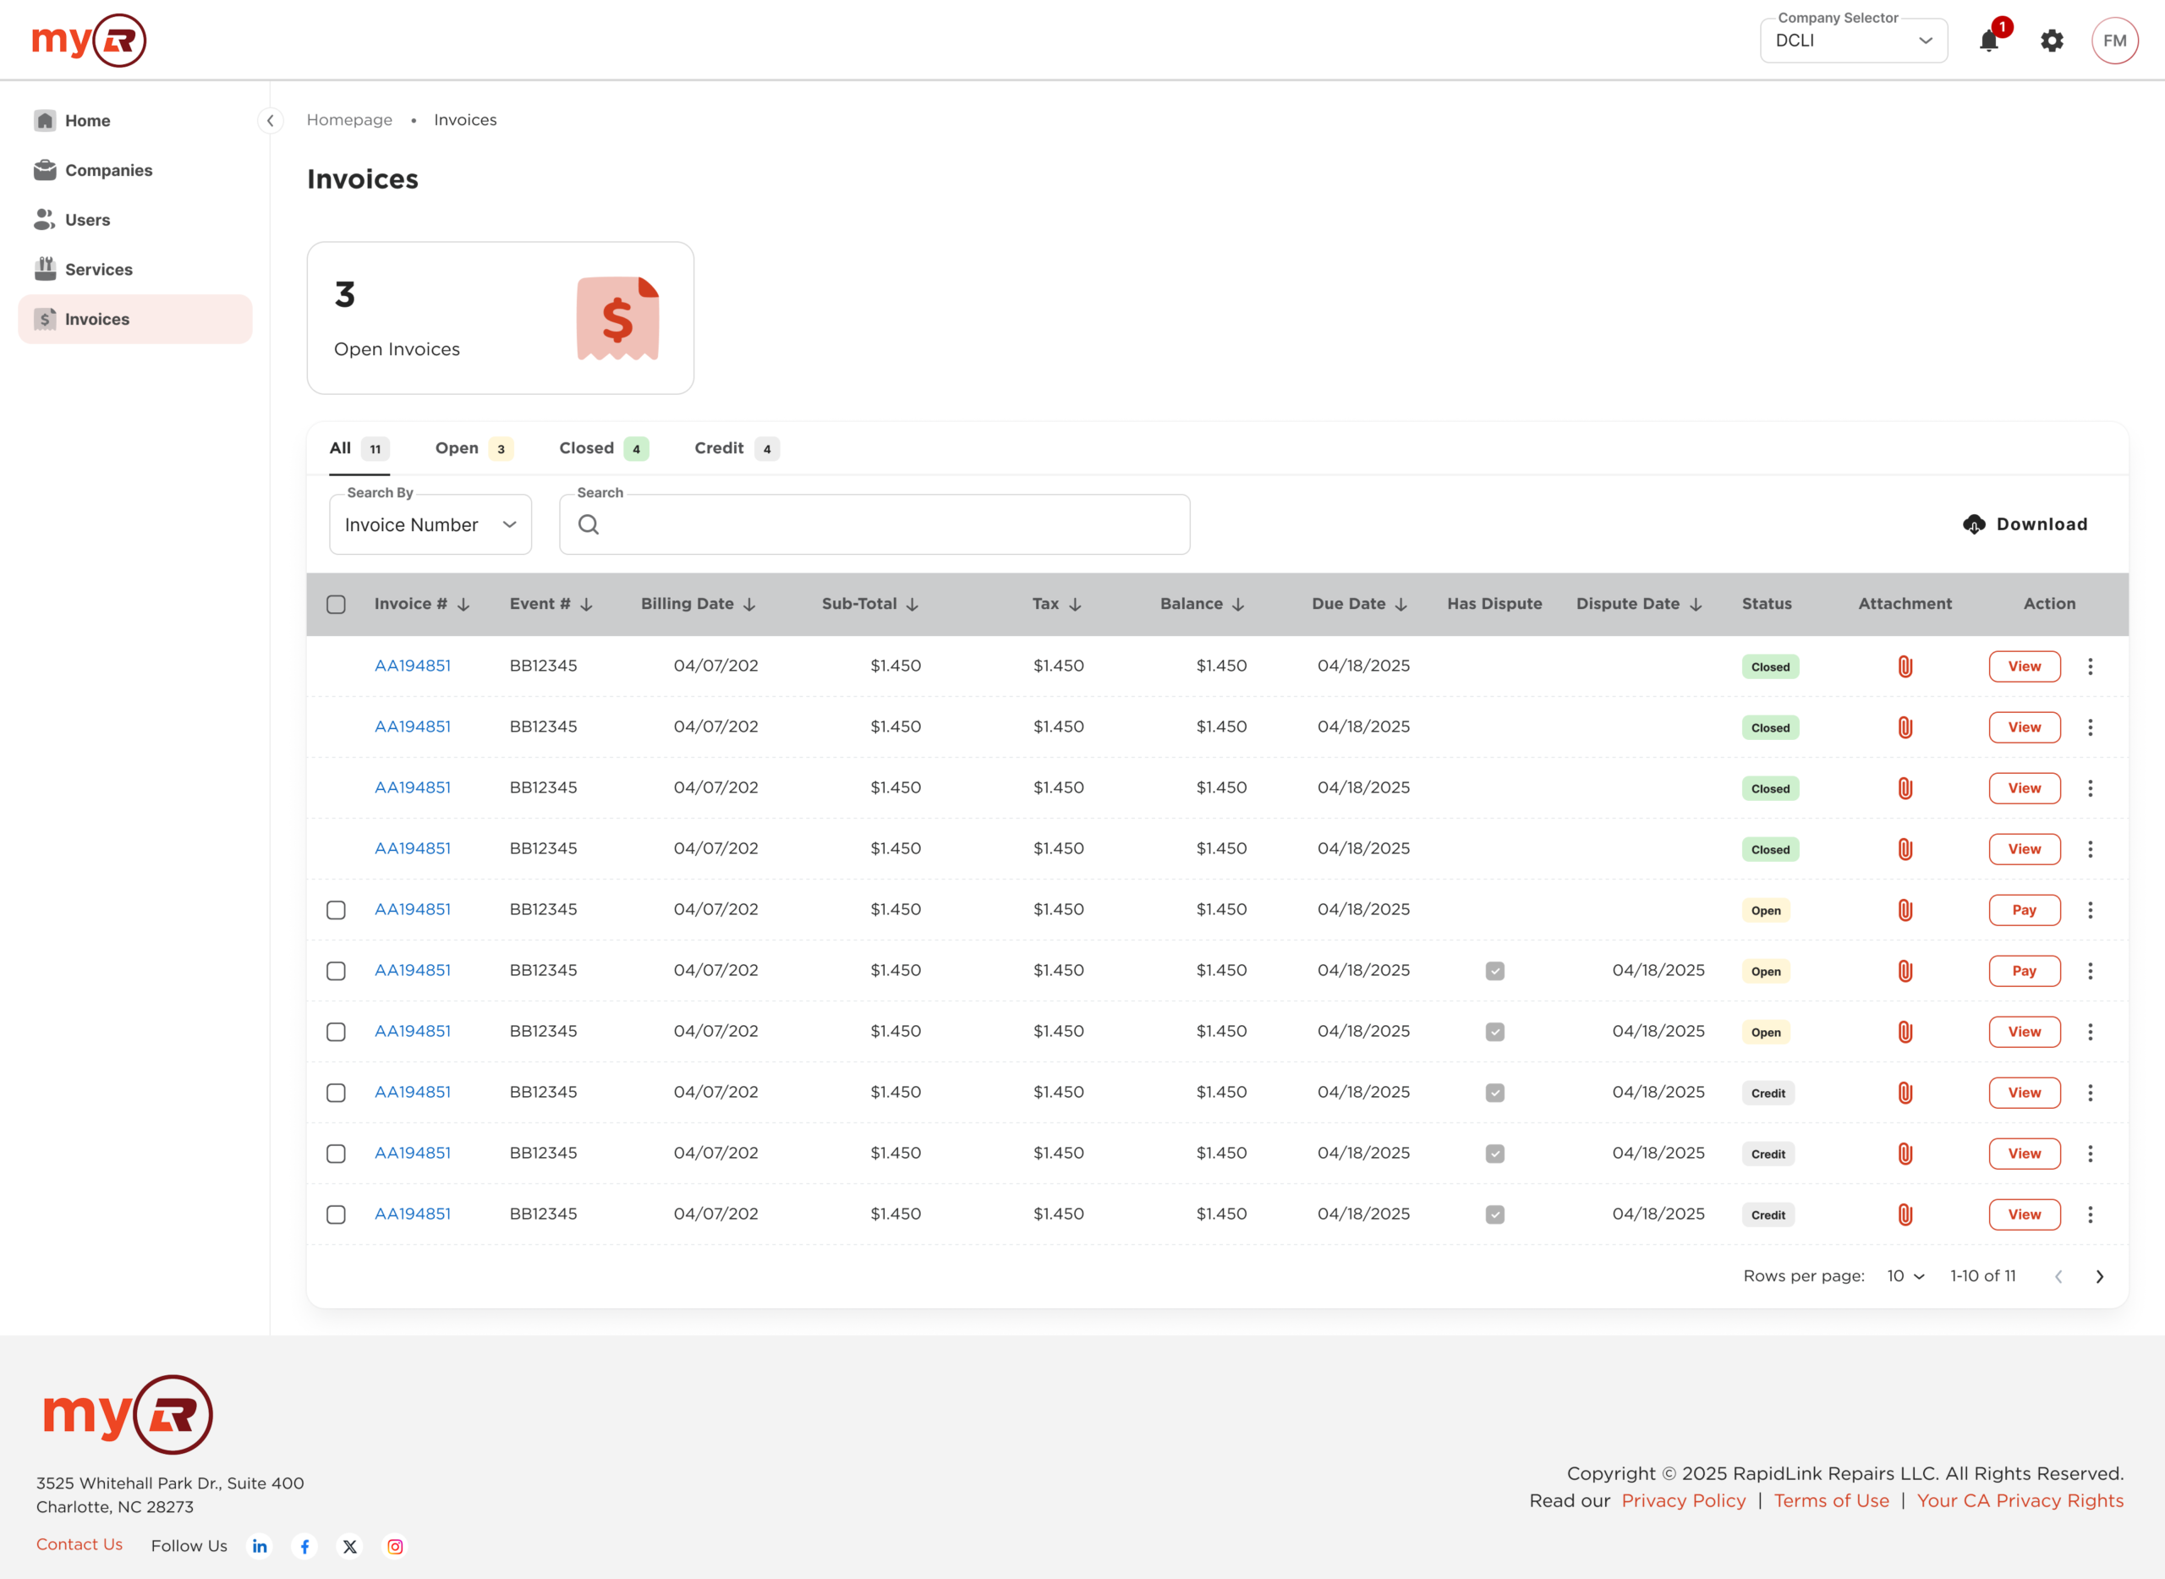Expand the Company Selector DCLI dropdown

(1852, 41)
